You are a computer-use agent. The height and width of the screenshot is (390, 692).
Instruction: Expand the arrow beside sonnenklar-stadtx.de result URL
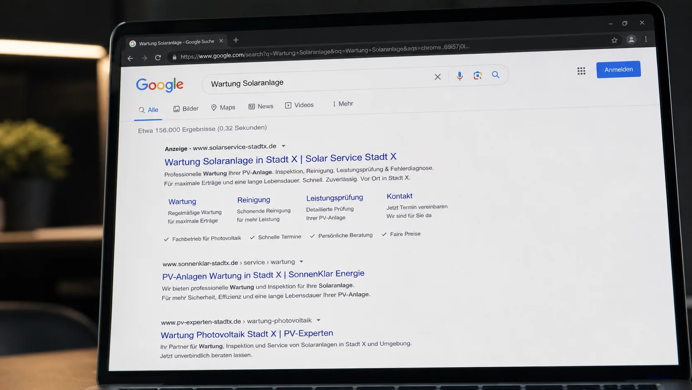tap(301, 262)
